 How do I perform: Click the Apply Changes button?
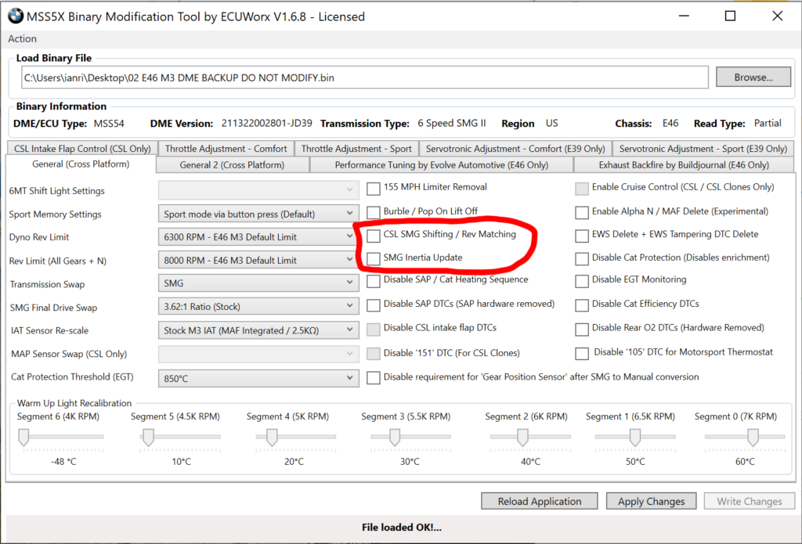tap(651, 501)
